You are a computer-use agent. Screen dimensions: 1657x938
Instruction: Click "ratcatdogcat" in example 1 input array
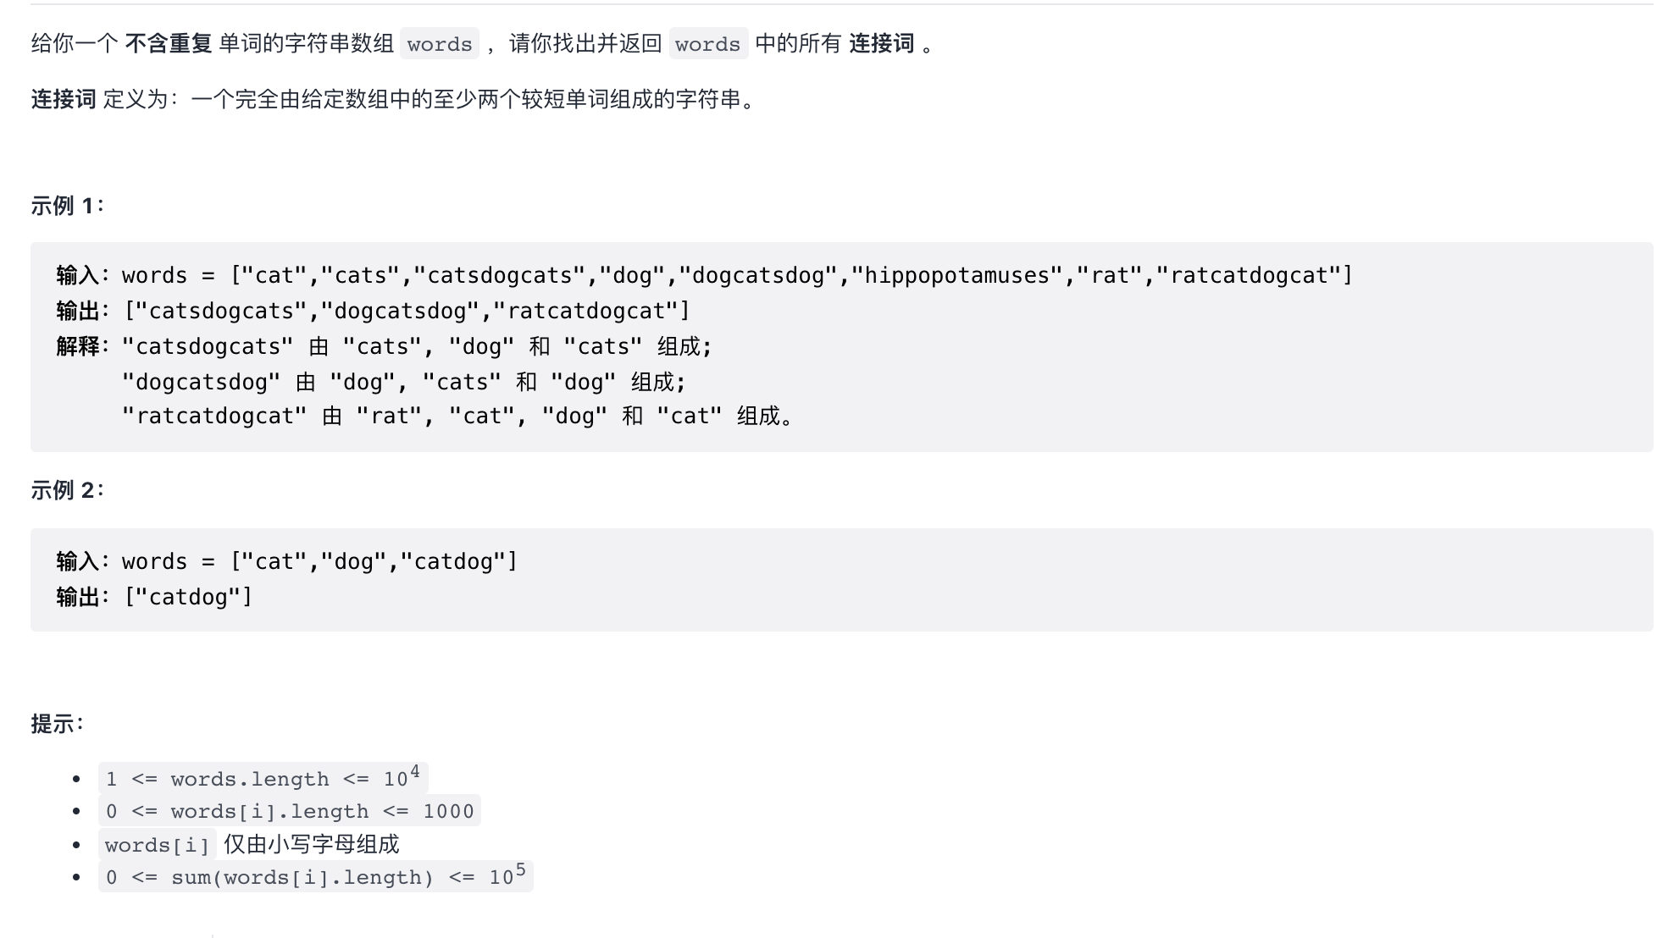click(x=1249, y=276)
